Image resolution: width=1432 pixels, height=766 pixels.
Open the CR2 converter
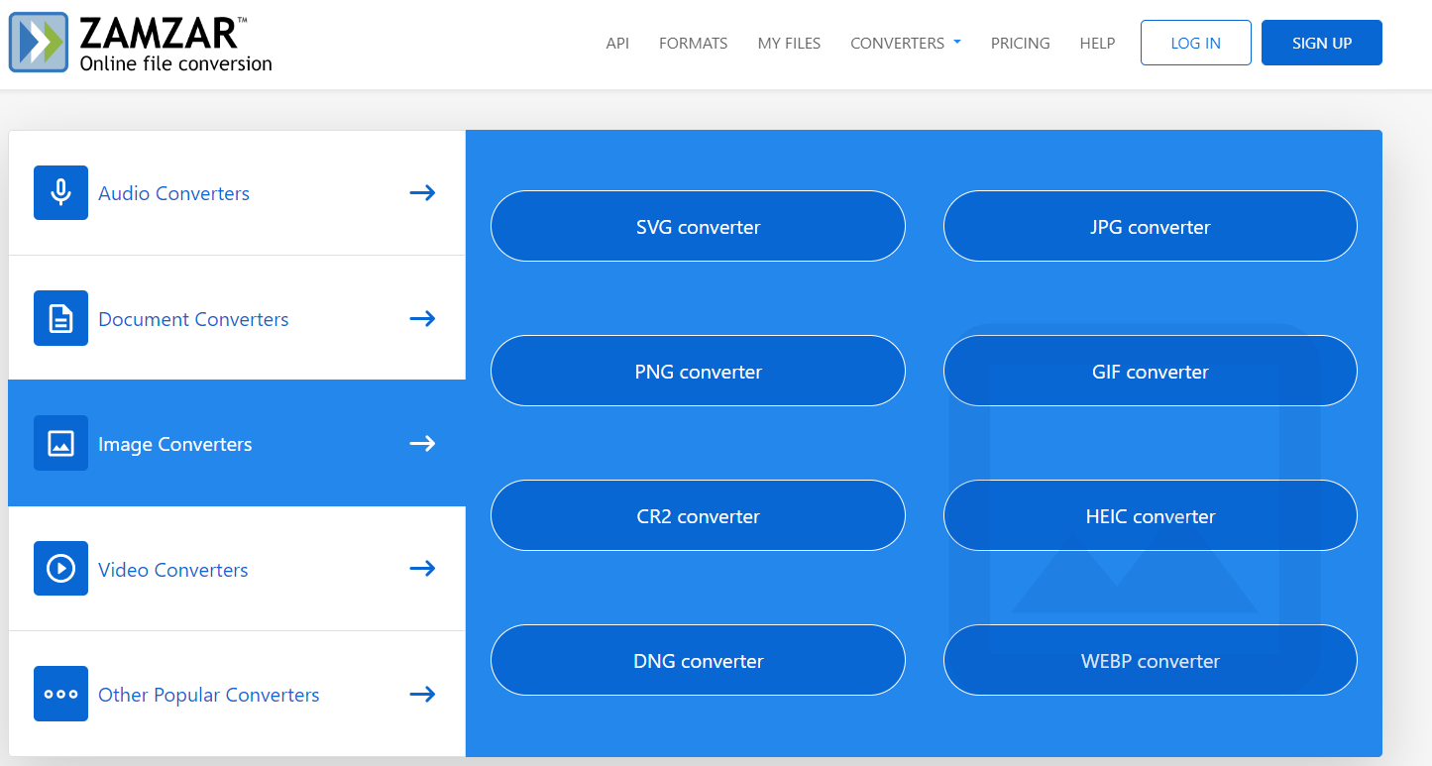(698, 515)
